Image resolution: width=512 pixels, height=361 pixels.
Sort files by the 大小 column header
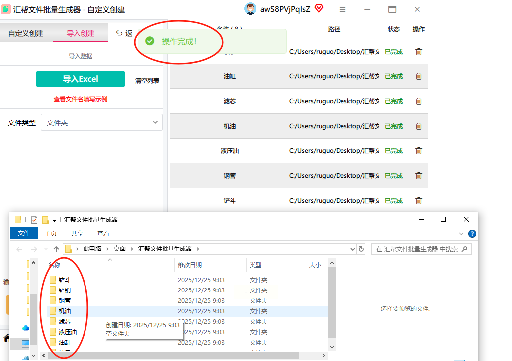pos(315,265)
